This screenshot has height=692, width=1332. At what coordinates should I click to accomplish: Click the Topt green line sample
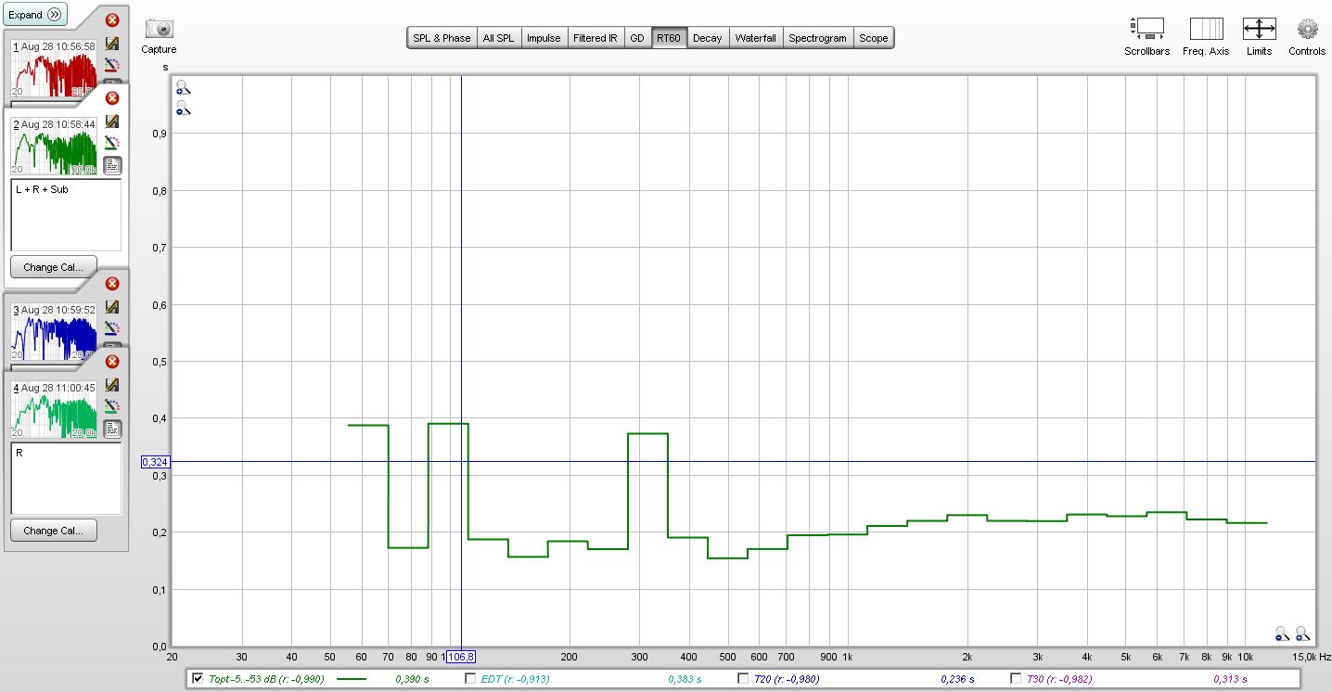click(x=352, y=679)
